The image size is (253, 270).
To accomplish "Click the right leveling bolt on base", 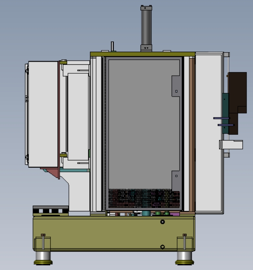I will (185, 241).
